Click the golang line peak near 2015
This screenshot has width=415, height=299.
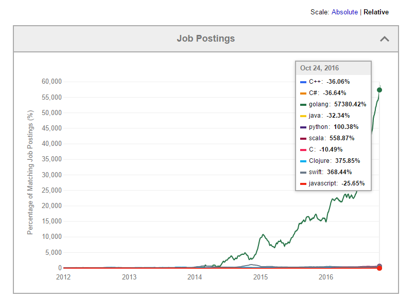point(263,235)
